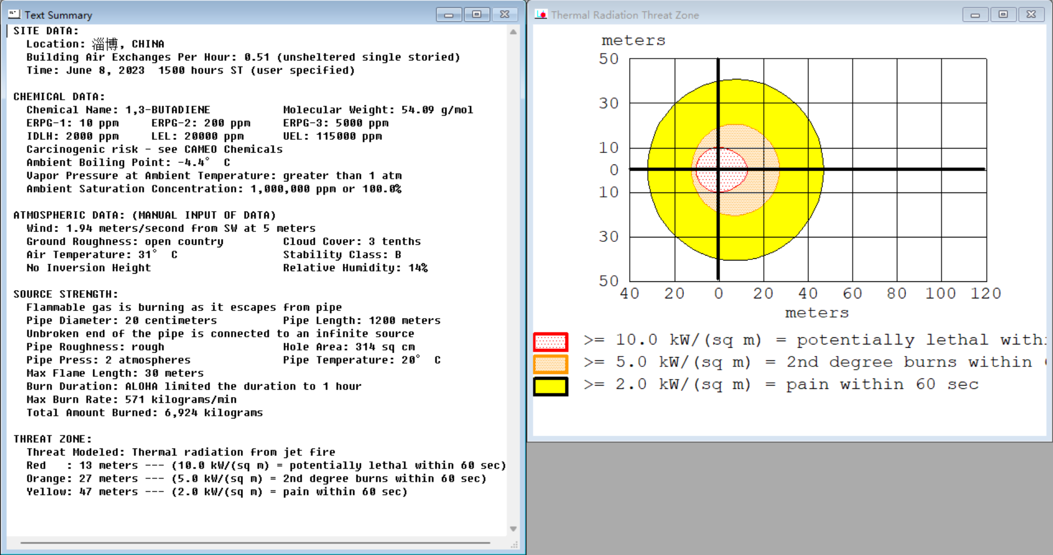
Task: Close the Thermal Radiation Threat Zone window
Action: (x=1031, y=14)
